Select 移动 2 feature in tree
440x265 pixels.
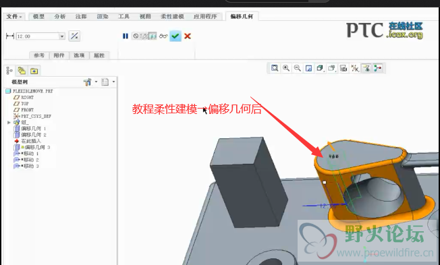(x=26, y=160)
